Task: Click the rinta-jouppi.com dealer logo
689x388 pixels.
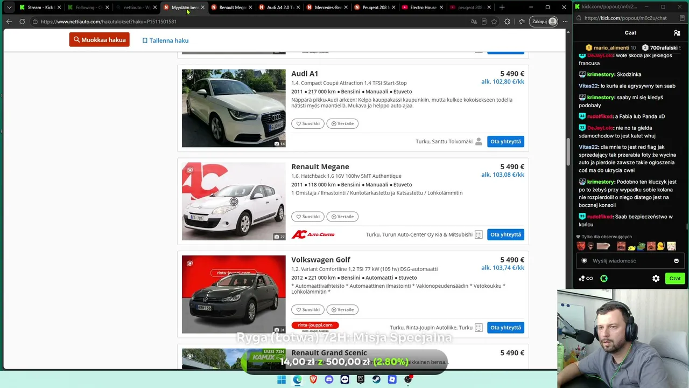Action: [x=315, y=327]
